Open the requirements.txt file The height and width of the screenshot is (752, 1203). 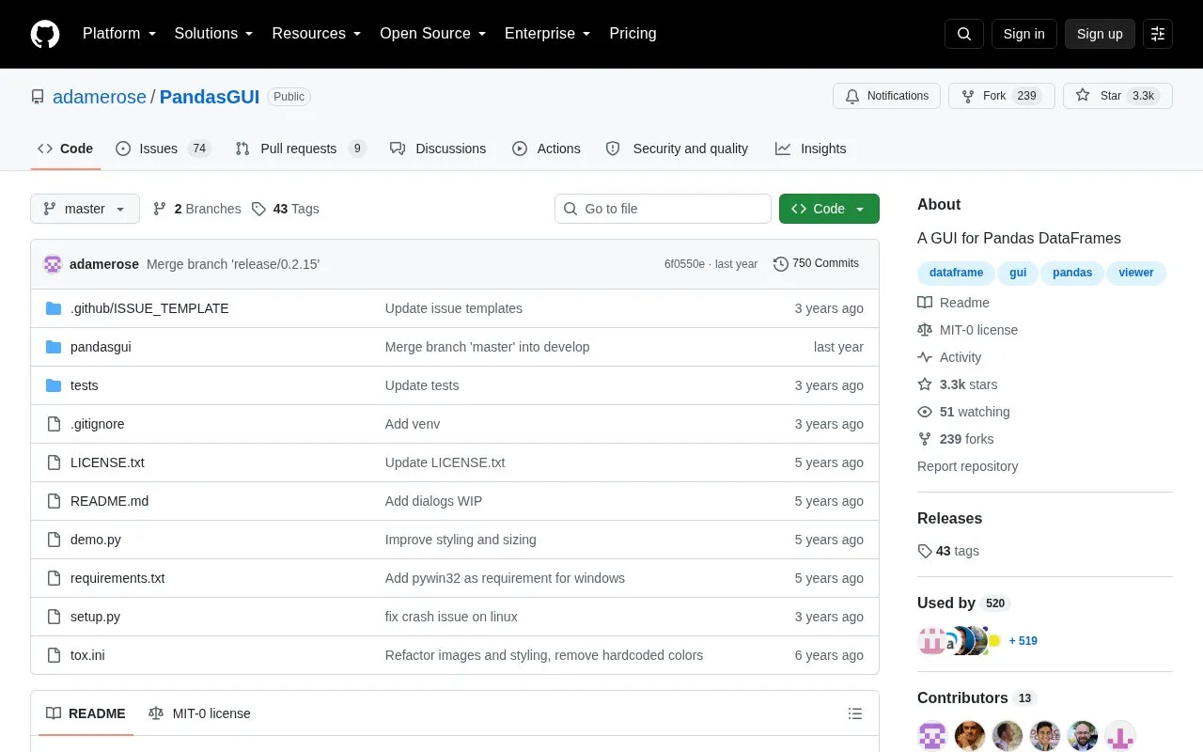117,578
